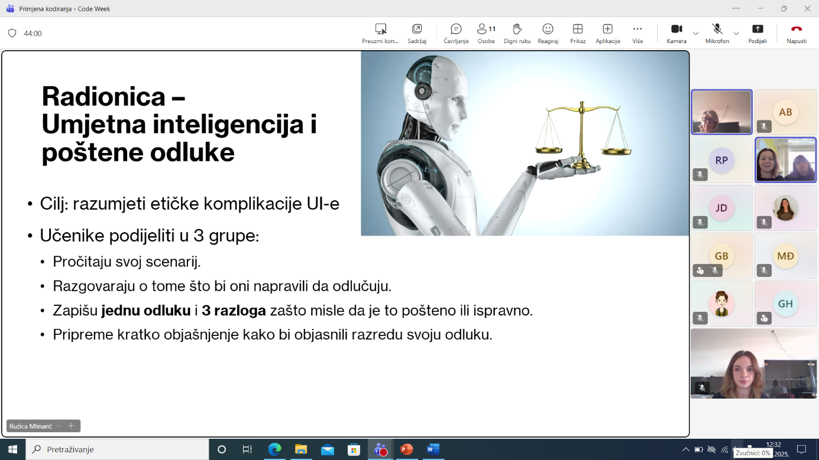
Task: Click the Preuzmi kontrolu icon
Action: (x=380, y=33)
